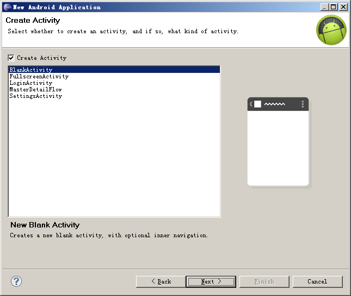Viewport: 351px width, 296px height.
Task: Click the disabled Finish button
Action: (x=264, y=281)
